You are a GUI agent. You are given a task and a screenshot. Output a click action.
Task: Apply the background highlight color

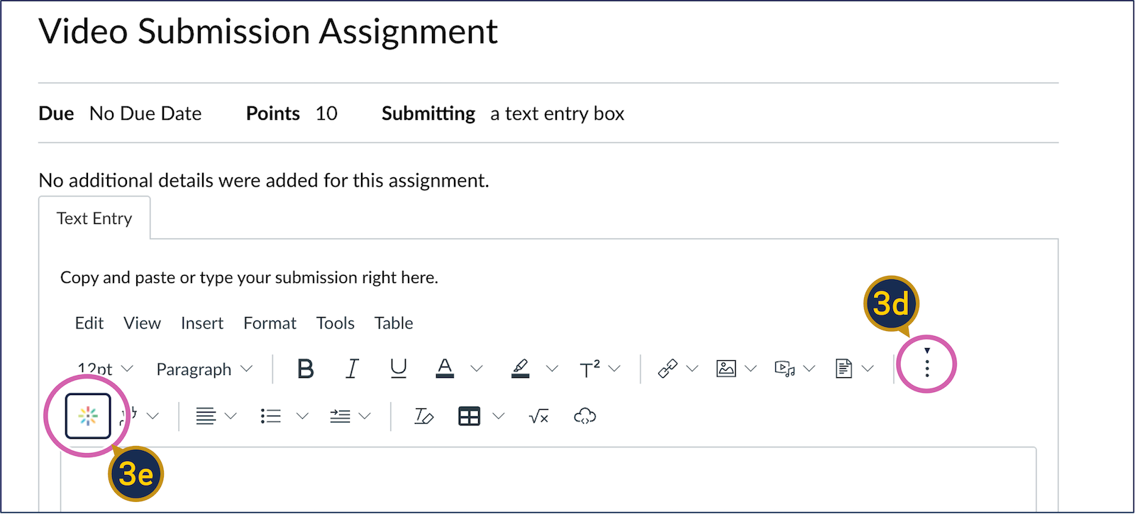(521, 369)
